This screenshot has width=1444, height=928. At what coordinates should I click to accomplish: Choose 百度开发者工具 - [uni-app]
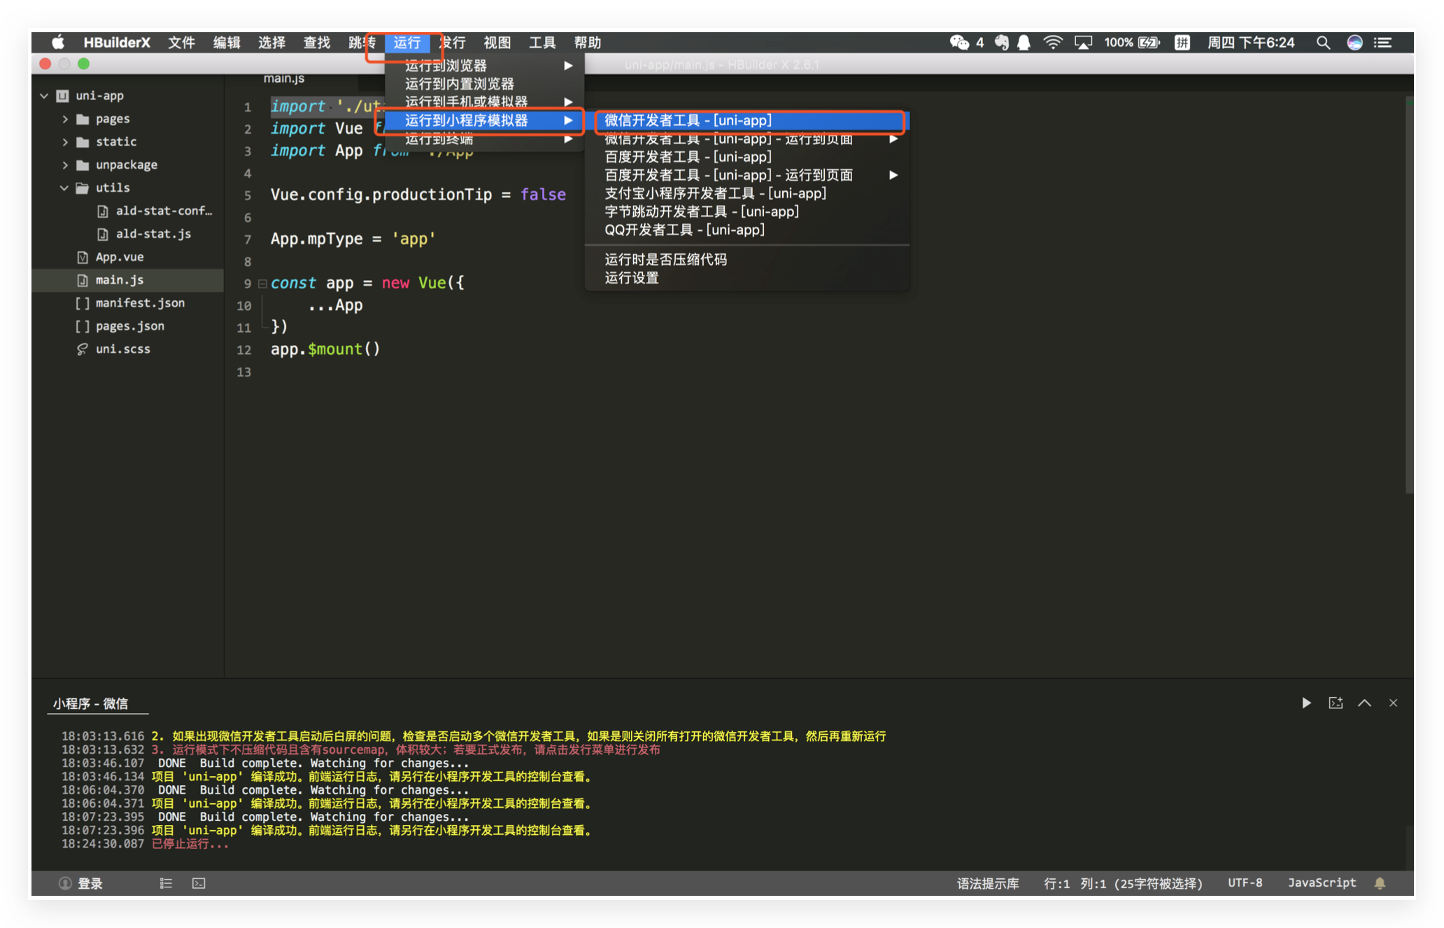[747, 157]
